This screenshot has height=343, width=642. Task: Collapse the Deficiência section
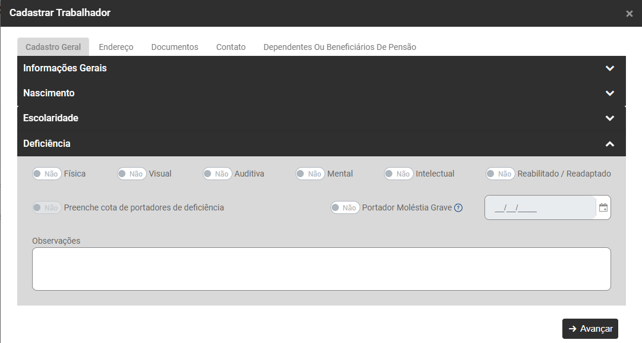click(x=609, y=144)
